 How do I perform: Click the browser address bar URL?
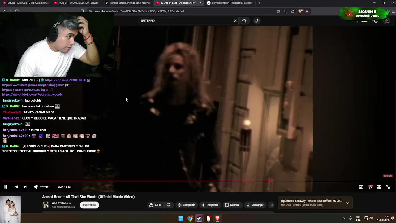coord(140,11)
